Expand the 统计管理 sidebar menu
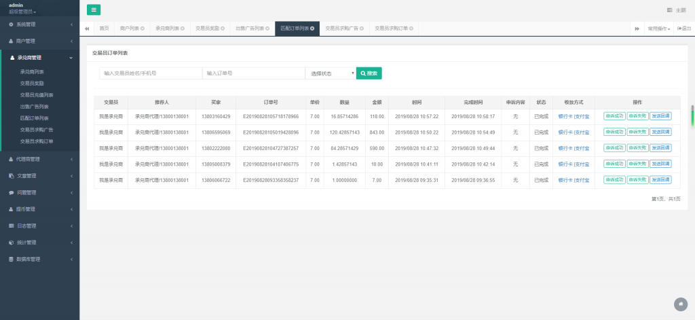This screenshot has height=320, width=695. pos(39,242)
